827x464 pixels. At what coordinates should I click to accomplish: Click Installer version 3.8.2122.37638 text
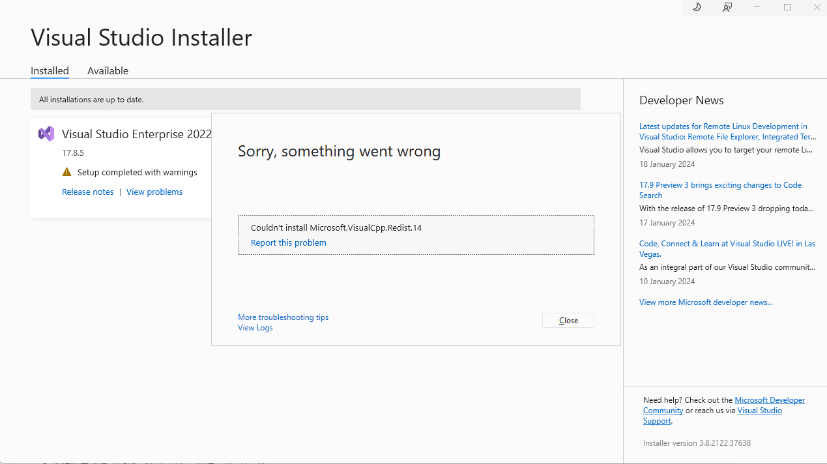click(697, 443)
